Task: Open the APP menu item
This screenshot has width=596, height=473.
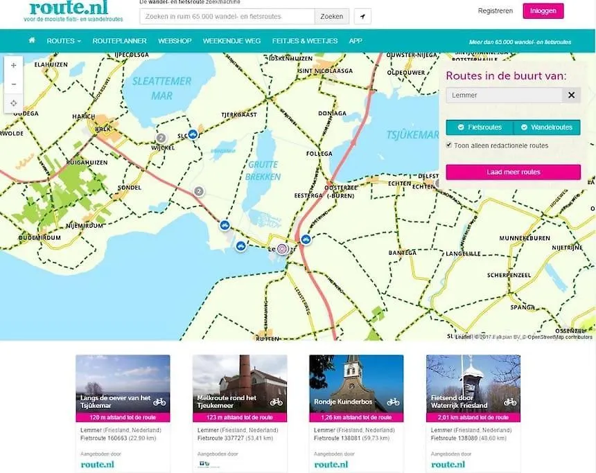Action: click(x=356, y=41)
